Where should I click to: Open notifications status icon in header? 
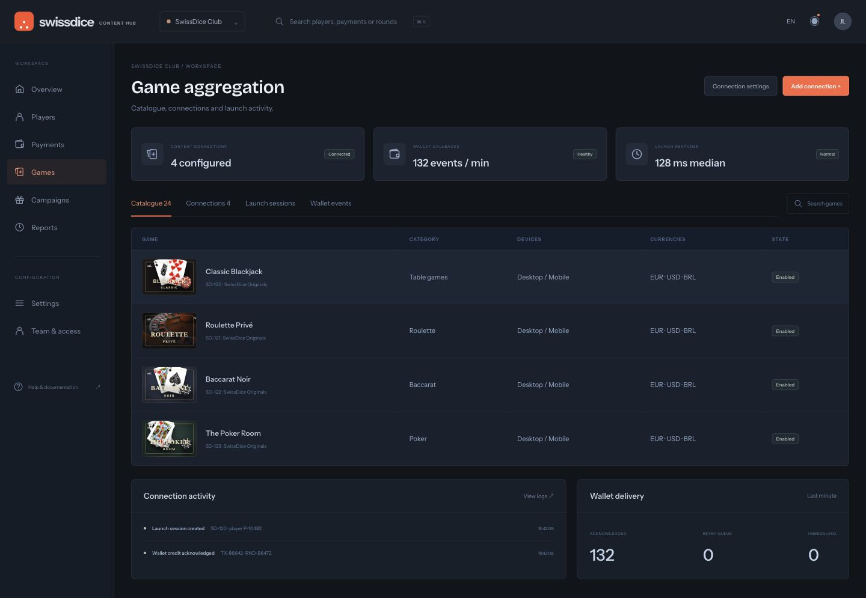click(x=814, y=21)
